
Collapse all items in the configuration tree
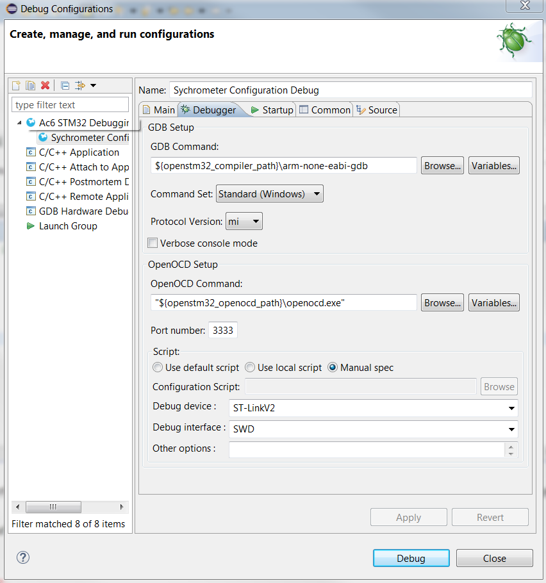[x=64, y=85]
